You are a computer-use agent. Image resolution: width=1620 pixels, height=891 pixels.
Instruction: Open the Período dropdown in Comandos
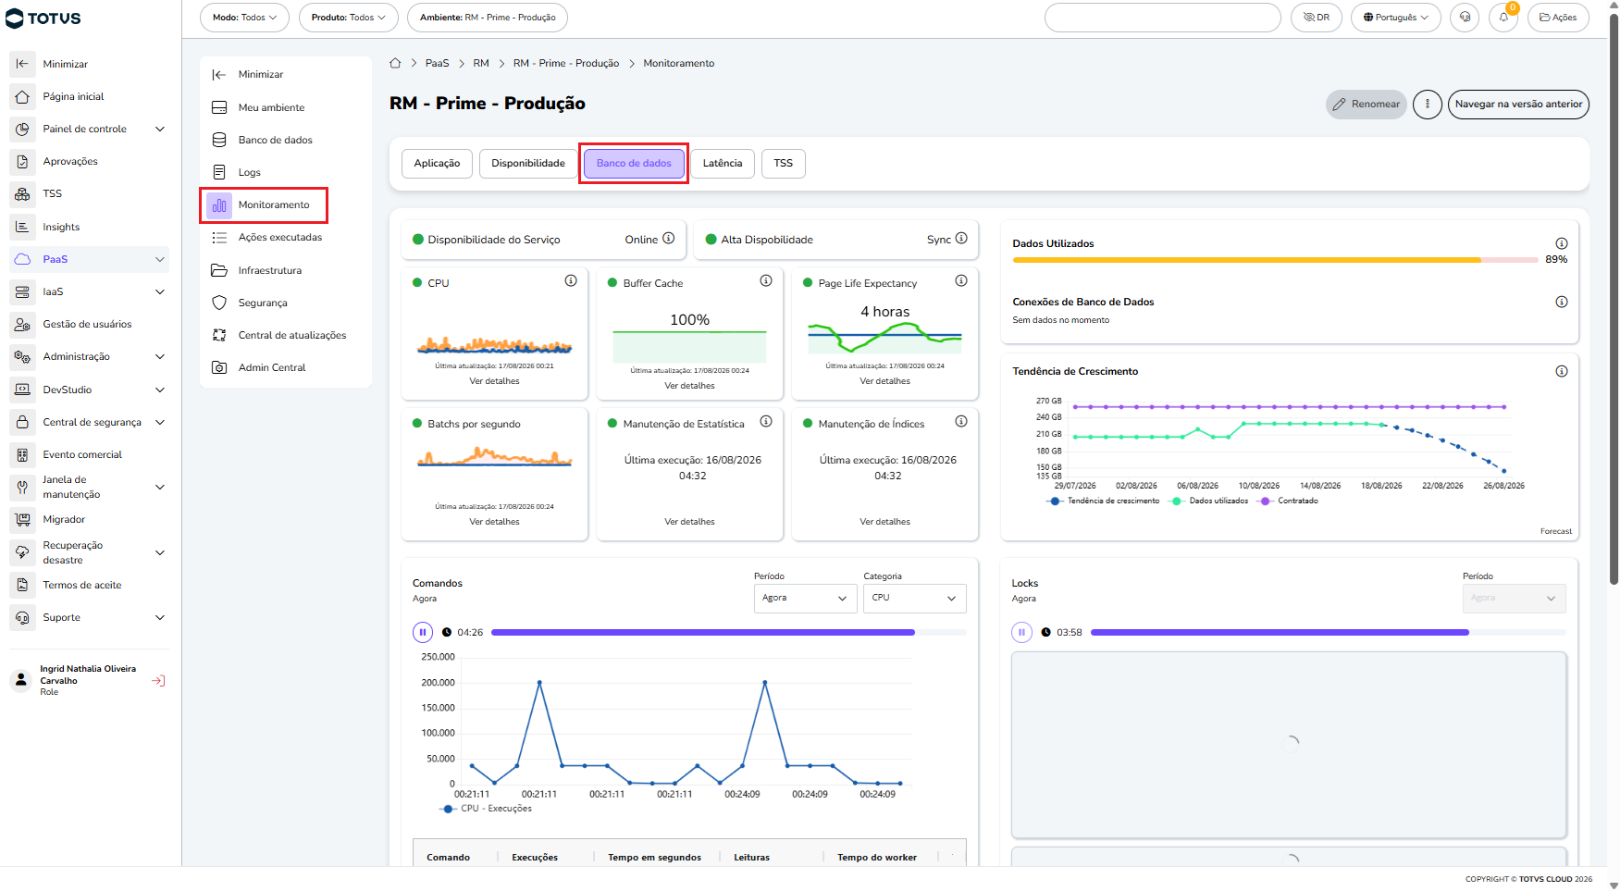click(x=806, y=598)
